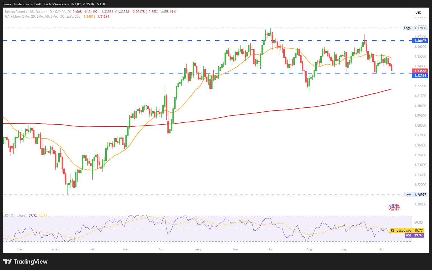Click the Oct label on time axis
The height and width of the screenshot is (270, 432).
click(x=381, y=249)
